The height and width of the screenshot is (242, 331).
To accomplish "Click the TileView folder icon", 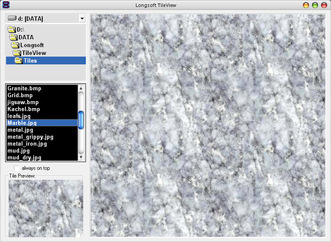I will click(x=17, y=53).
